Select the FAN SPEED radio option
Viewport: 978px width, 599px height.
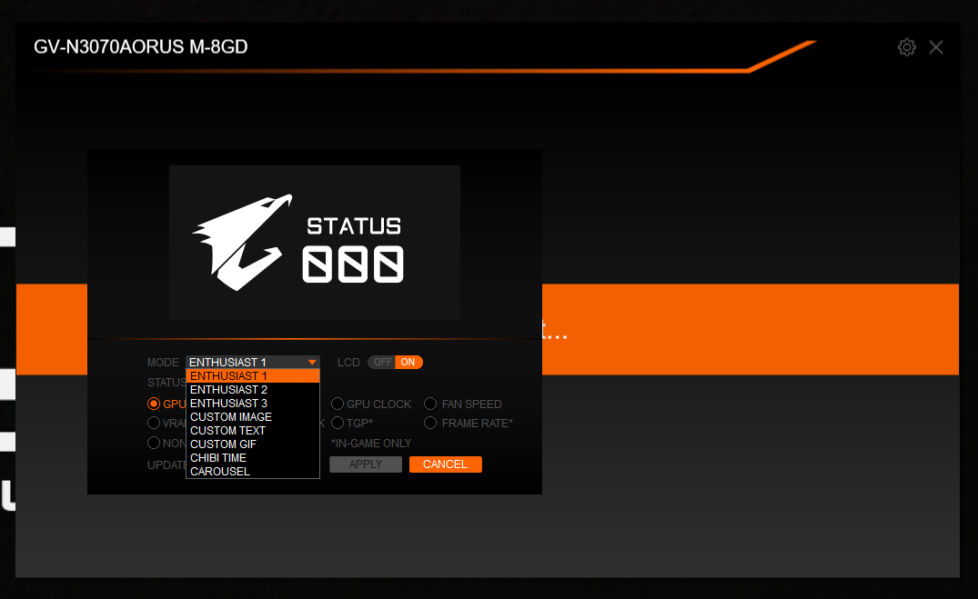click(430, 404)
